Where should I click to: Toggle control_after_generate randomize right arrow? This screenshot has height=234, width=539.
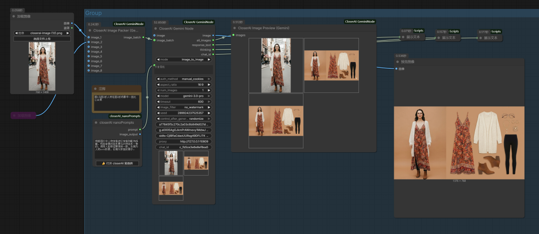tap(210, 119)
